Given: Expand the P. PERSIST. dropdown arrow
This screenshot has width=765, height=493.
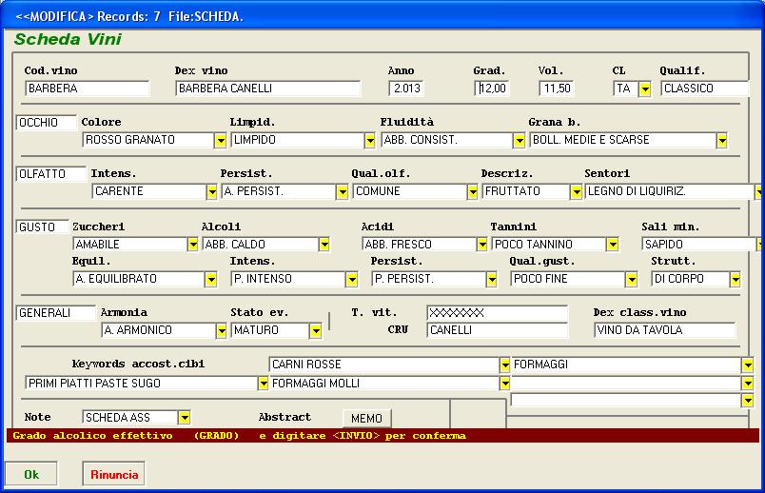Looking at the screenshot, I should [491, 279].
